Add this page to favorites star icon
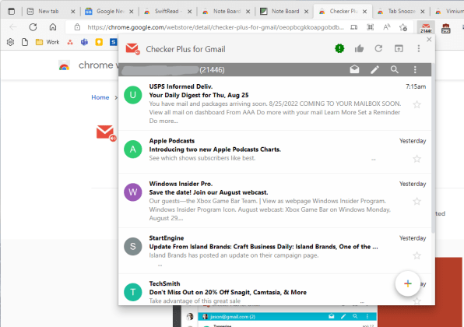 pyautogui.click(x=403, y=27)
